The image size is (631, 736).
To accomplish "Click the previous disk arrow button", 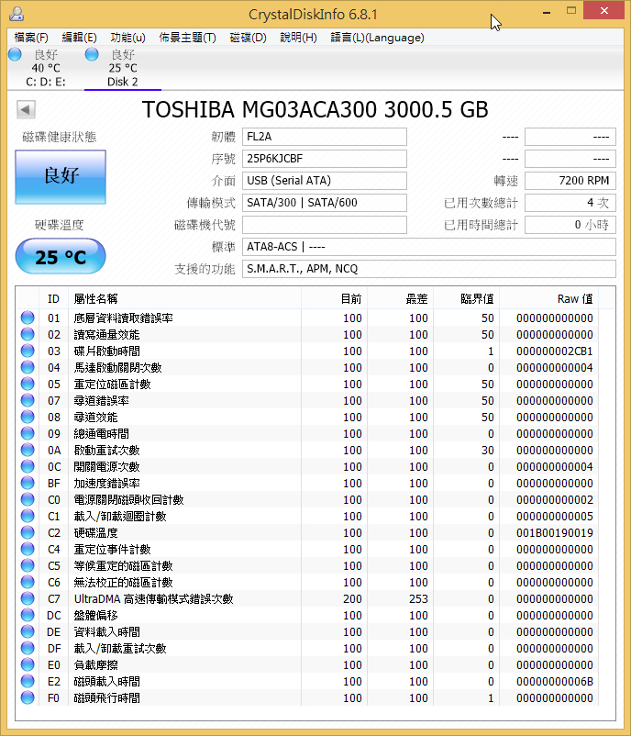I will [26, 110].
